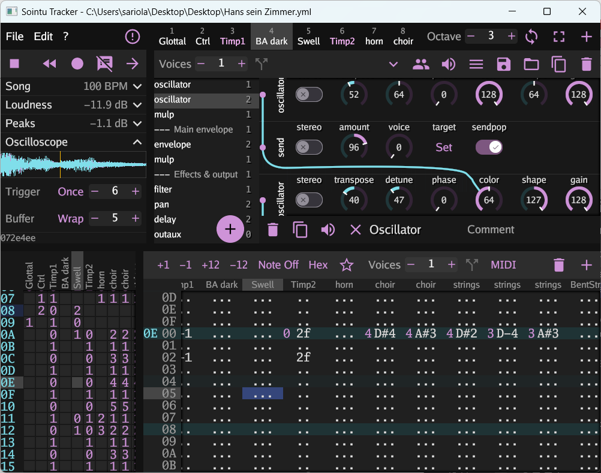Delete the current instrument
Screen dimensions: 601x473
pos(586,64)
